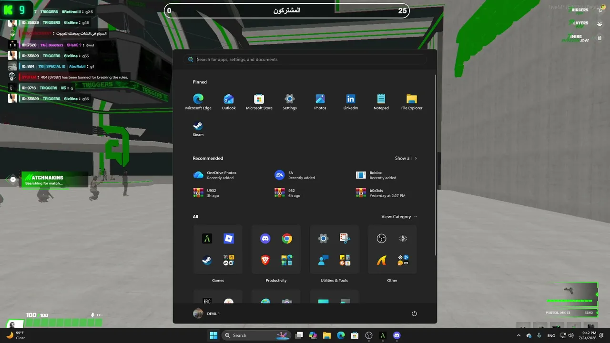The image size is (610, 343).
Task: Open the power options button
Action: [x=414, y=313]
